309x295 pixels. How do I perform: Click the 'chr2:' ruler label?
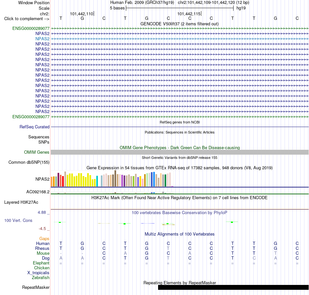45,14
